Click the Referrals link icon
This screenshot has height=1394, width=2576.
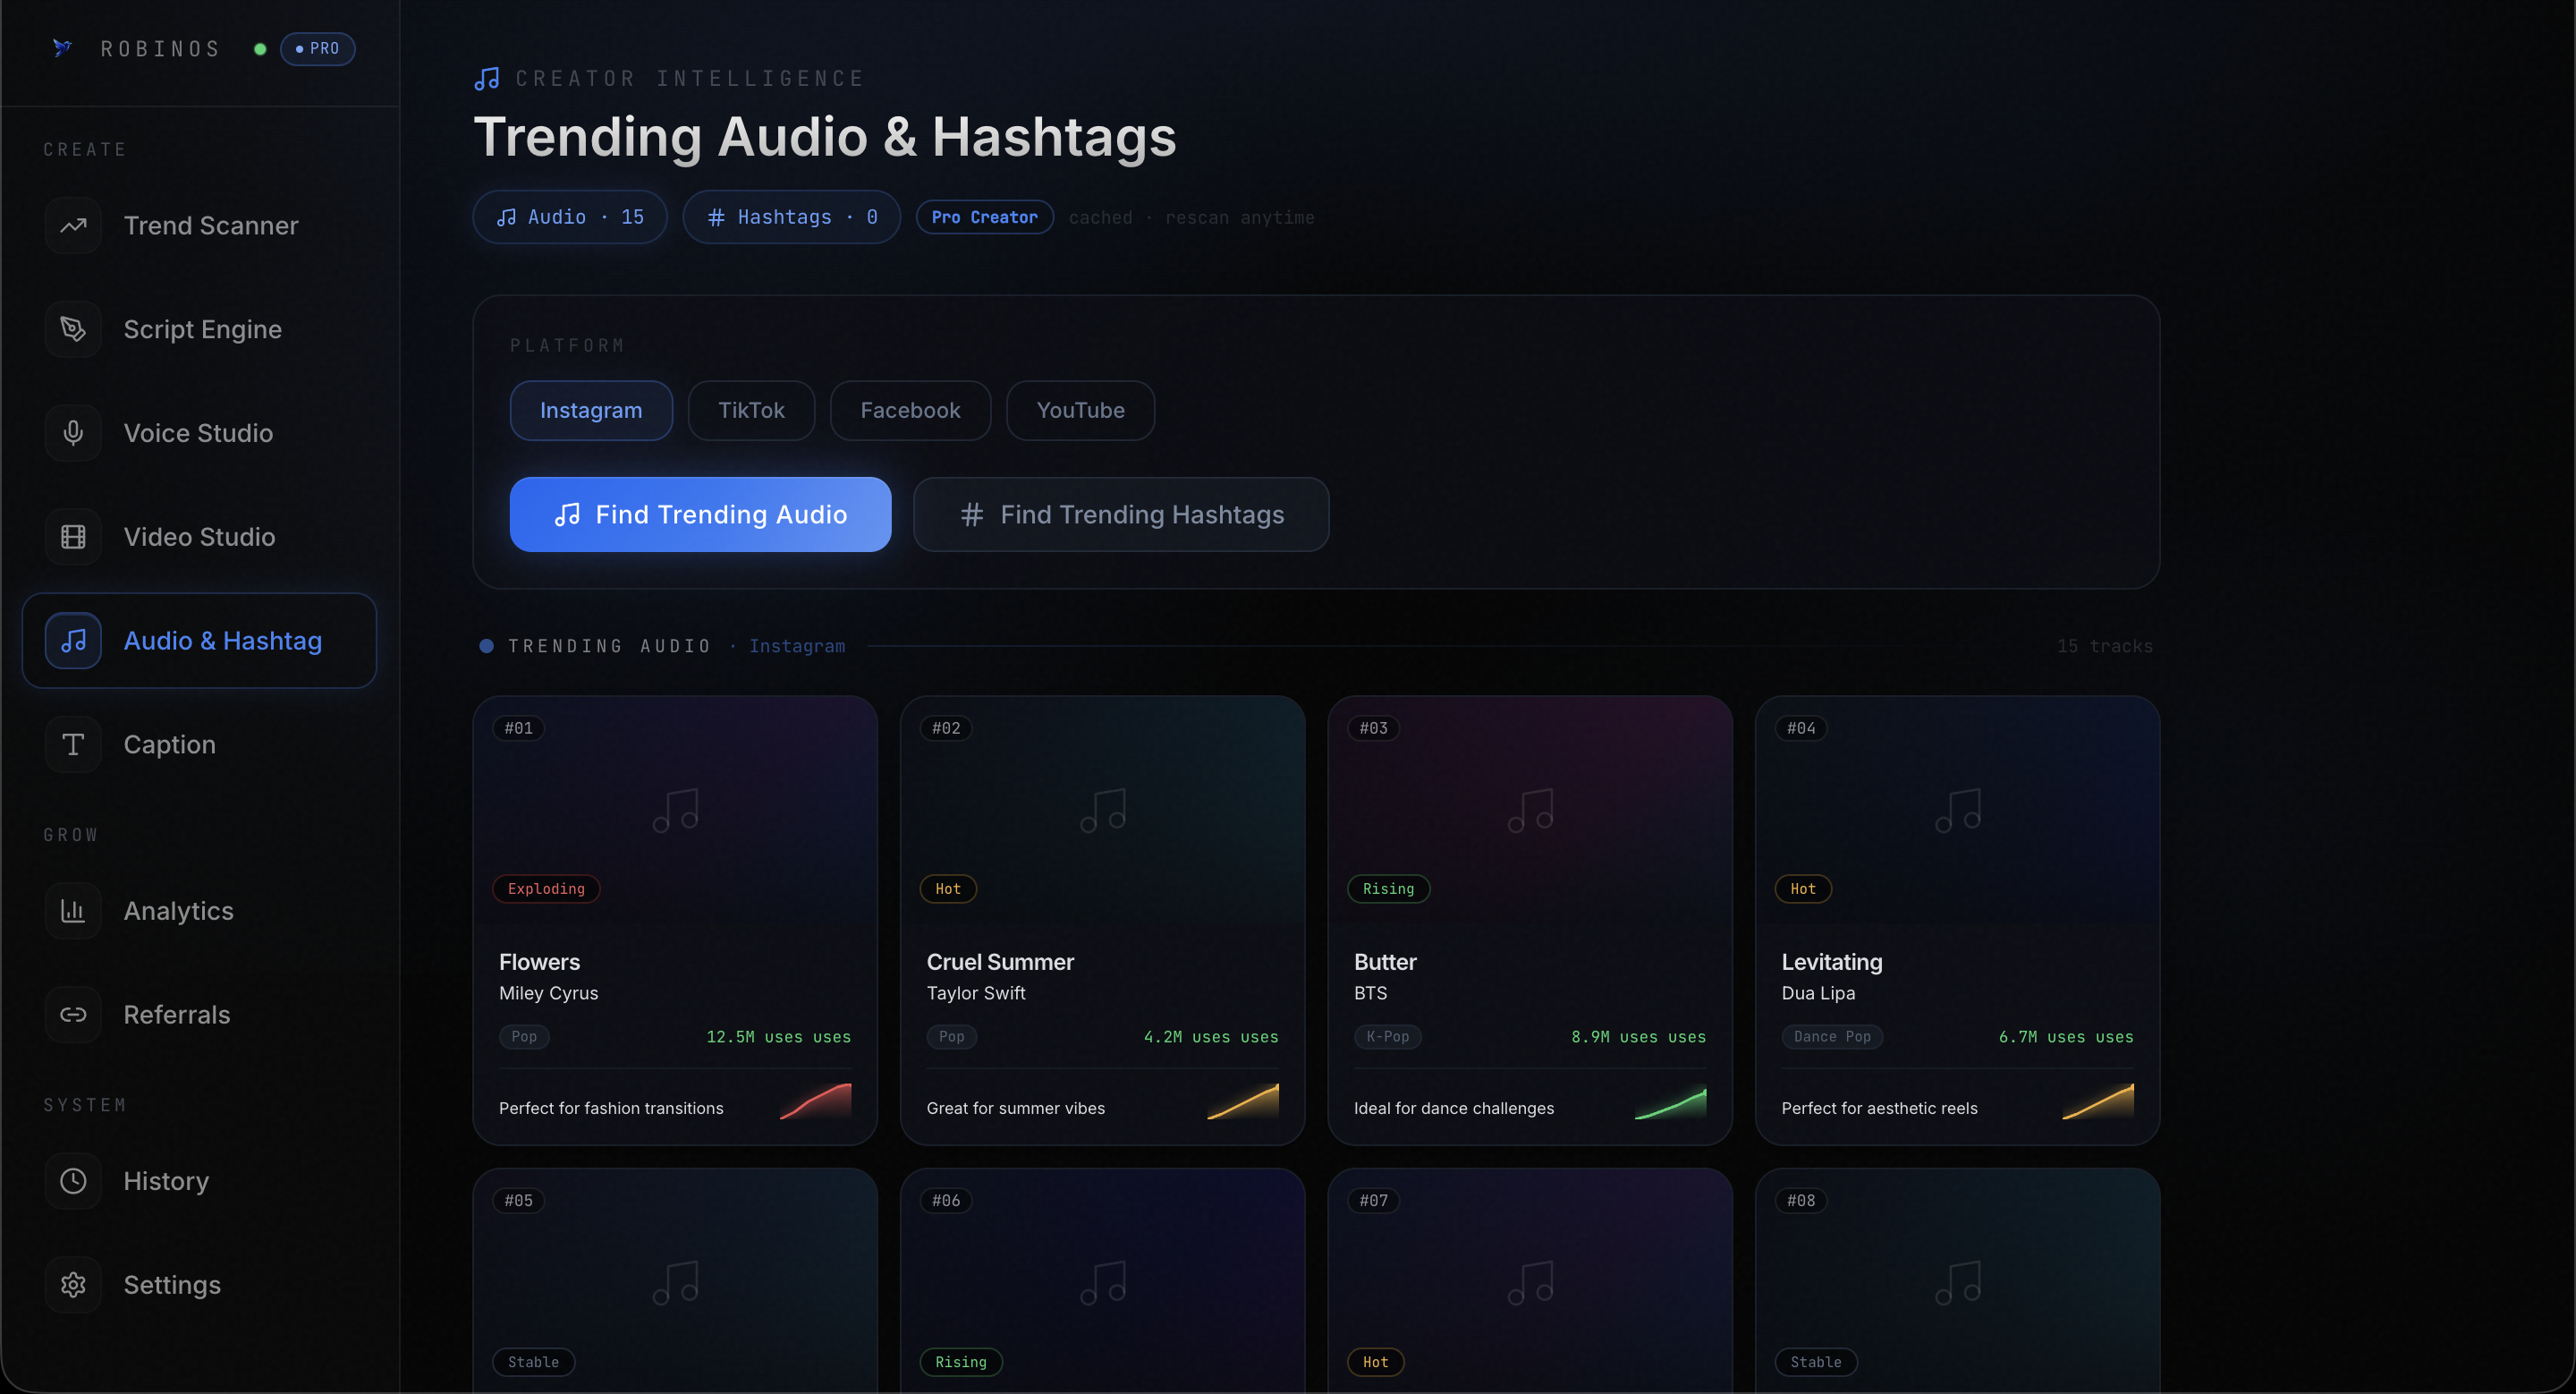73,1015
